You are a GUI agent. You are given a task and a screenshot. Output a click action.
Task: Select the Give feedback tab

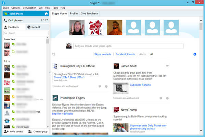[x=89, y=14]
